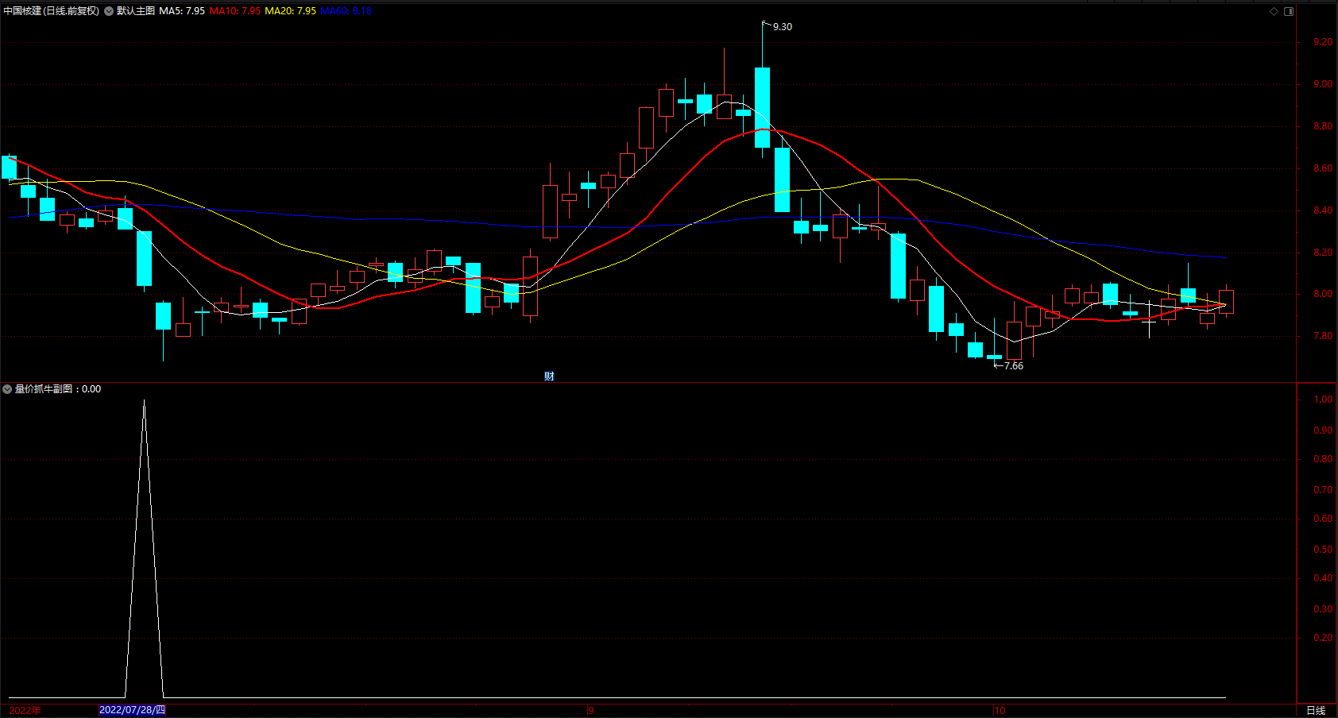Select the MA60: 8.18 moving average label
Viewport: 1338px width, 718px height.
(346, 11)
